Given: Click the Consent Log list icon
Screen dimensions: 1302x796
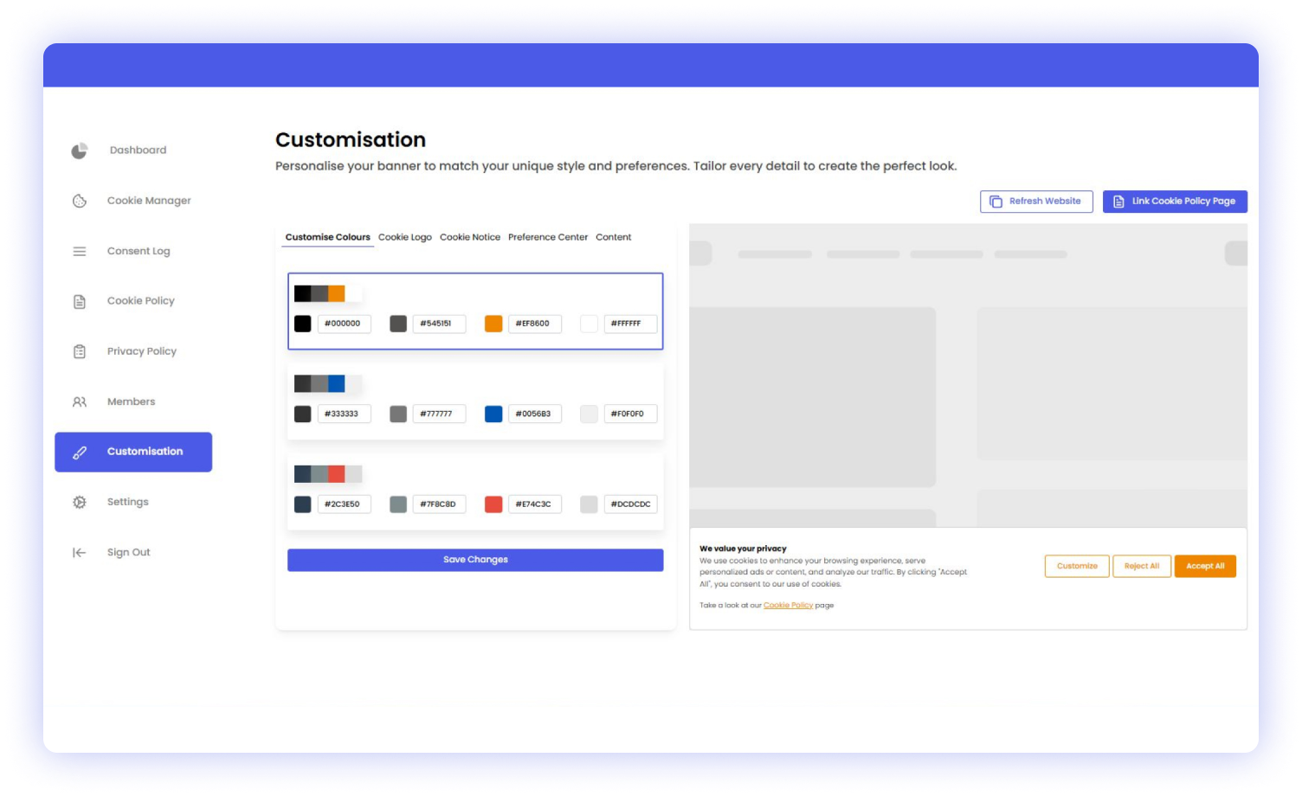Looking at the screenshot, I should pyautogui.click(x=80, y=251).
